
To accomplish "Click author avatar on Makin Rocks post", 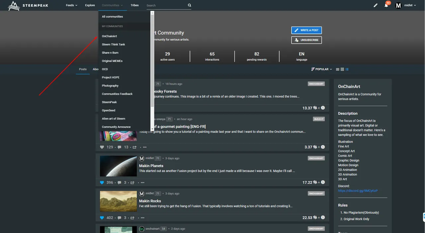I will (x=142, y=194).
